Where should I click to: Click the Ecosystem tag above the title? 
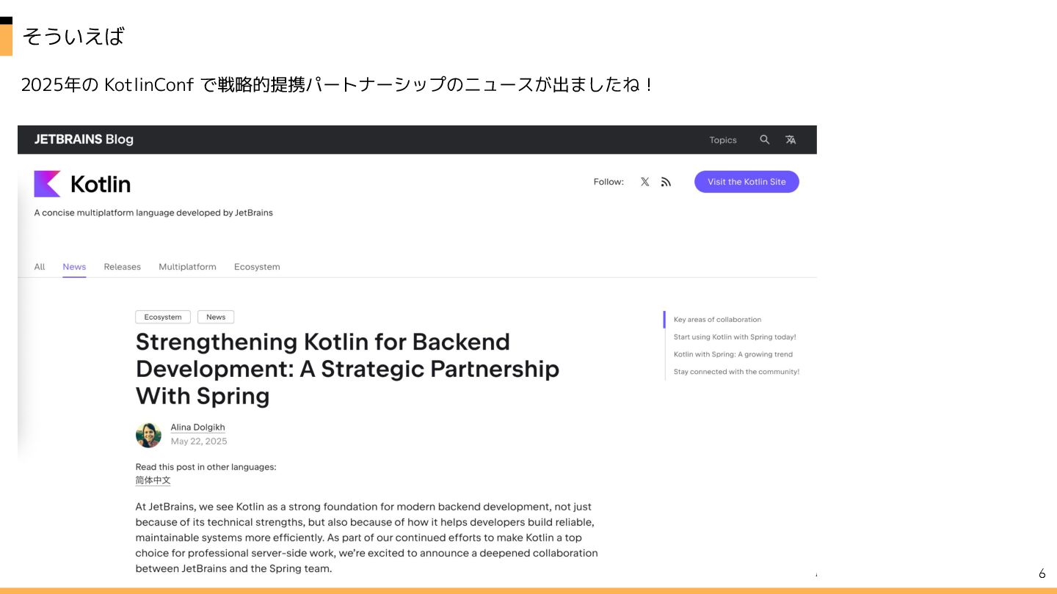[163, 317]
